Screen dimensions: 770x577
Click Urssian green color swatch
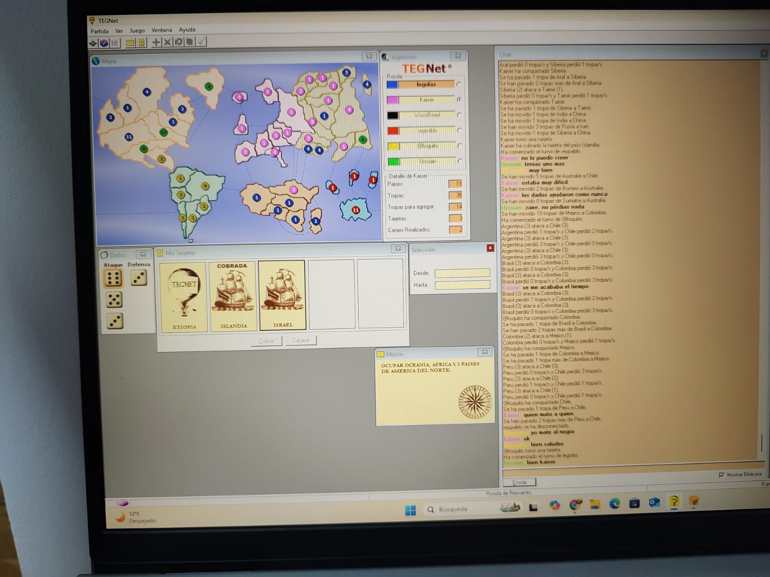click(394, 162)
